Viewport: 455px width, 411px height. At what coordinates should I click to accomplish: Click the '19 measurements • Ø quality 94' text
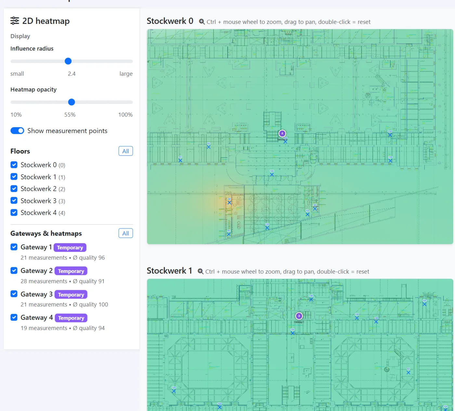point(63,328)
